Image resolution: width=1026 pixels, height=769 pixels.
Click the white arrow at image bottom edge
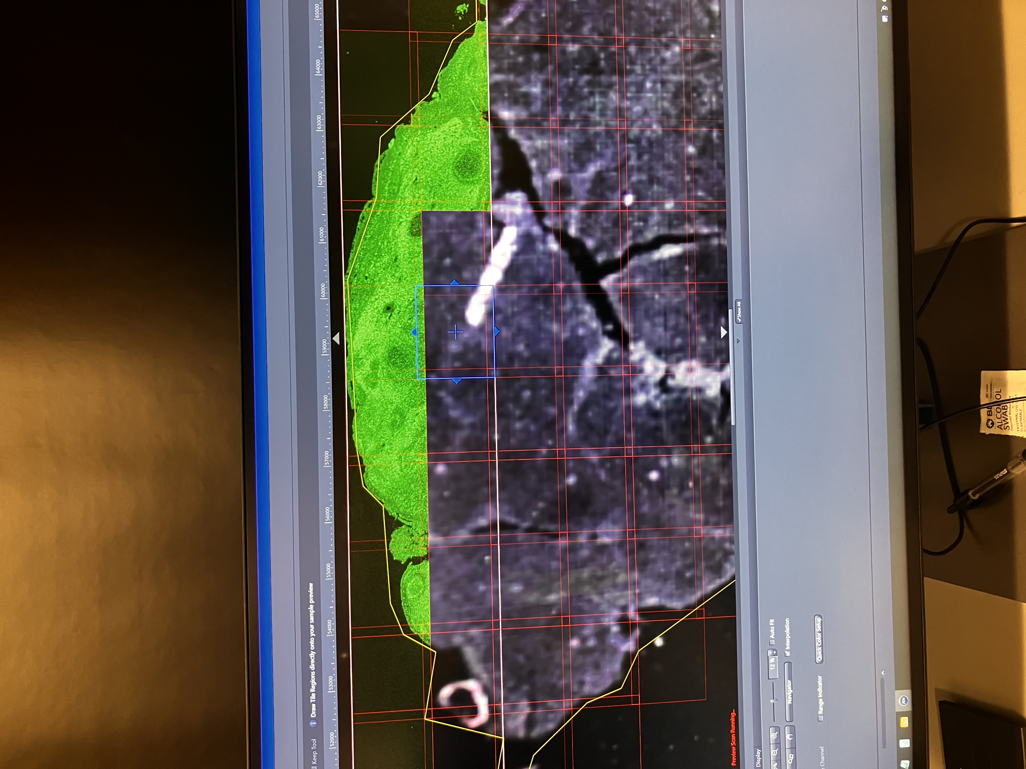(x=724, y=332)
